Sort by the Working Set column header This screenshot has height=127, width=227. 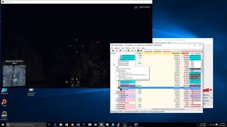tap(184, 53)
